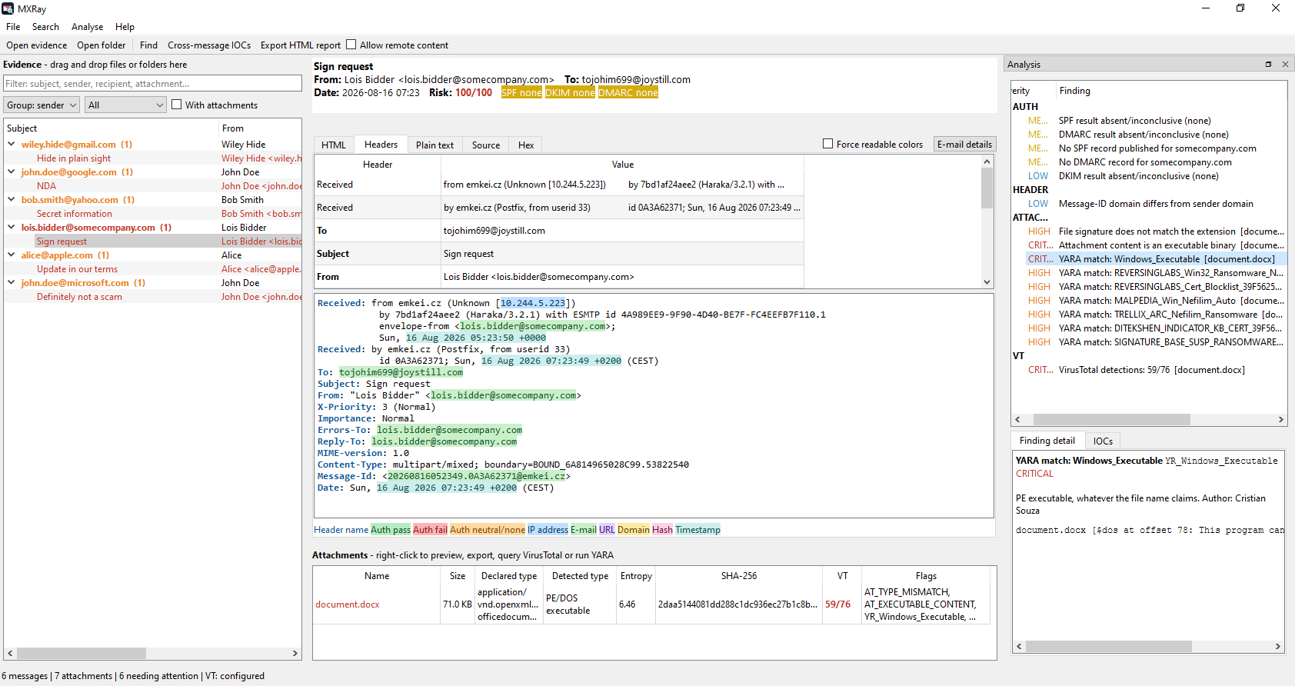Collapse the alice@apple.com group
Viewport: 1295px width, 686px height.
coord(12,255)
